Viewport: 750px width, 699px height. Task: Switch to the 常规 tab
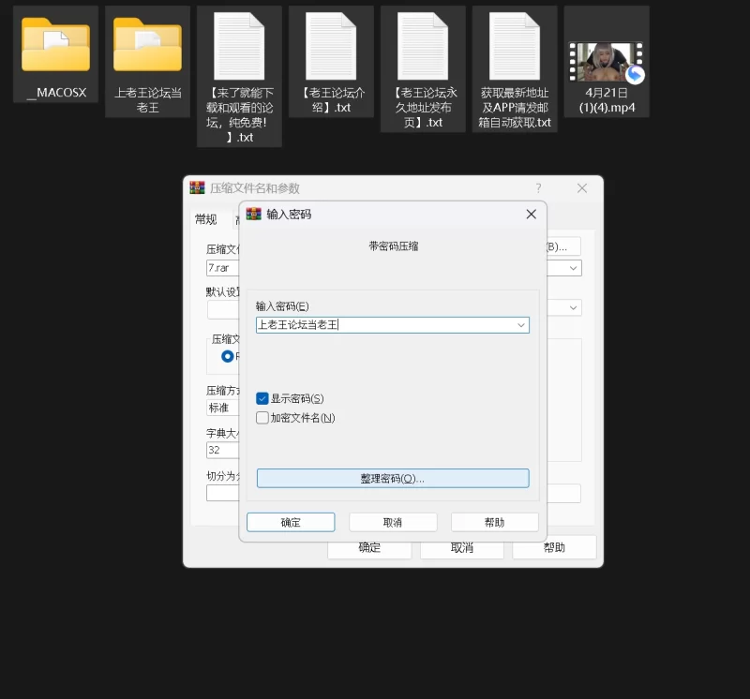coord(205,219)
